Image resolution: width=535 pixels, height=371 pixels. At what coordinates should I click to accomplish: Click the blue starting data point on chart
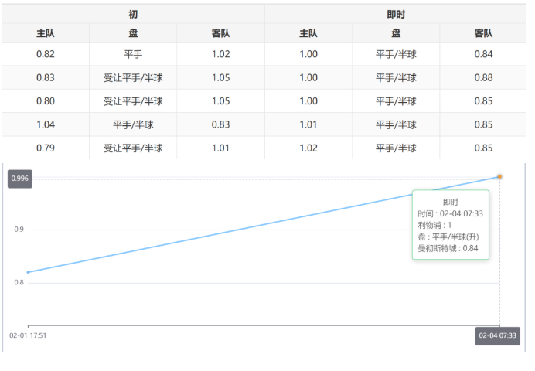(x=29, y=272)
